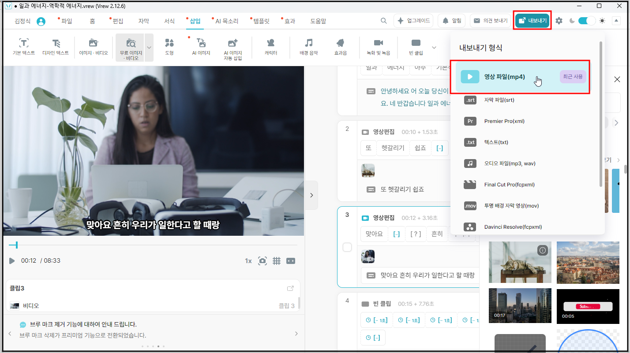Choose subtitle file (srt) export format
Image resolution: width=630 pixels, height=353 pixels.
[525, 100]
